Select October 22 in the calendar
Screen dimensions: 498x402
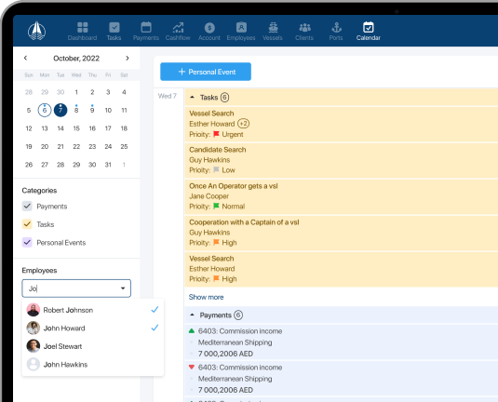[76, 146]
